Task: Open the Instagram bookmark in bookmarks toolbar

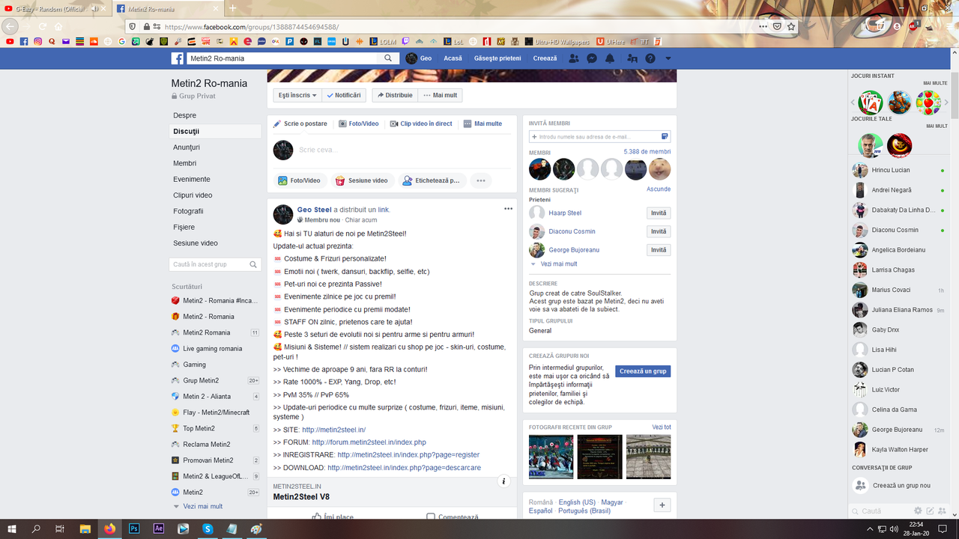Action: coord(37,42)
